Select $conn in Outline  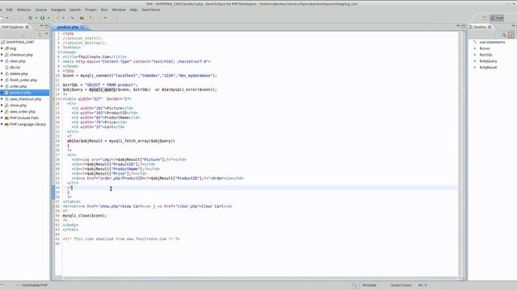tap(485, 48)
